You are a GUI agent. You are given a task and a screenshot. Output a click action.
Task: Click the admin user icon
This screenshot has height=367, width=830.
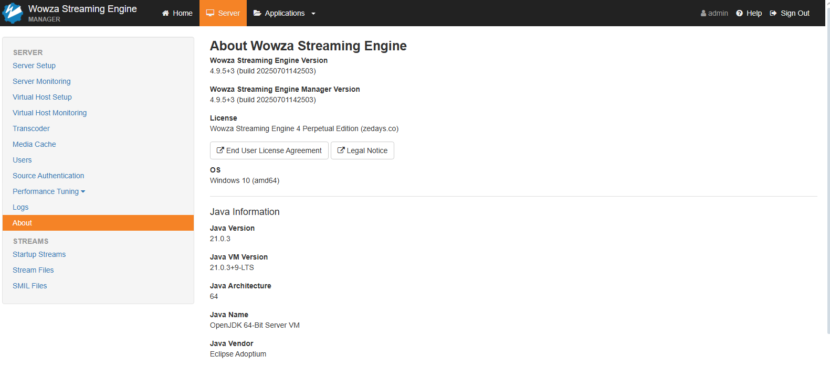703,13
